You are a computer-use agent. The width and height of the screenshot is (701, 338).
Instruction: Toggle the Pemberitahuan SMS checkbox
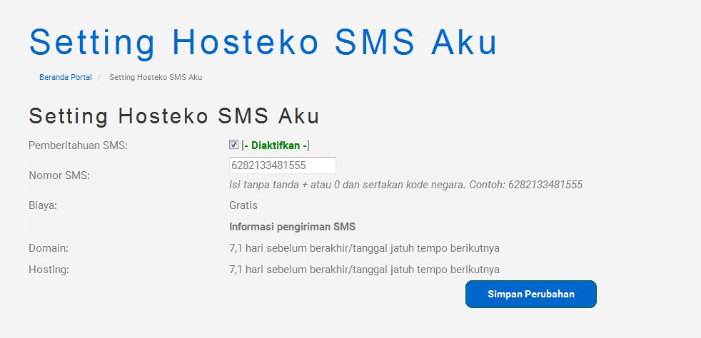[233, 145]
